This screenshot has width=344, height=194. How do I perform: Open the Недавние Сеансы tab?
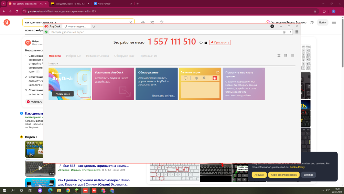pos(97,56)
